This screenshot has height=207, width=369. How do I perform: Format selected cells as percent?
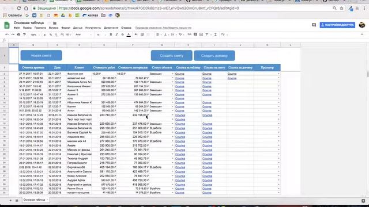pos(51,34)
